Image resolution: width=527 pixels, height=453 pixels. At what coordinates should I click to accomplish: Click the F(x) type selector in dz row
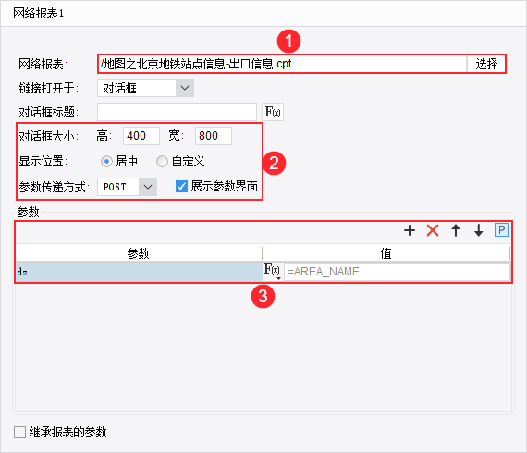(272, 272)
